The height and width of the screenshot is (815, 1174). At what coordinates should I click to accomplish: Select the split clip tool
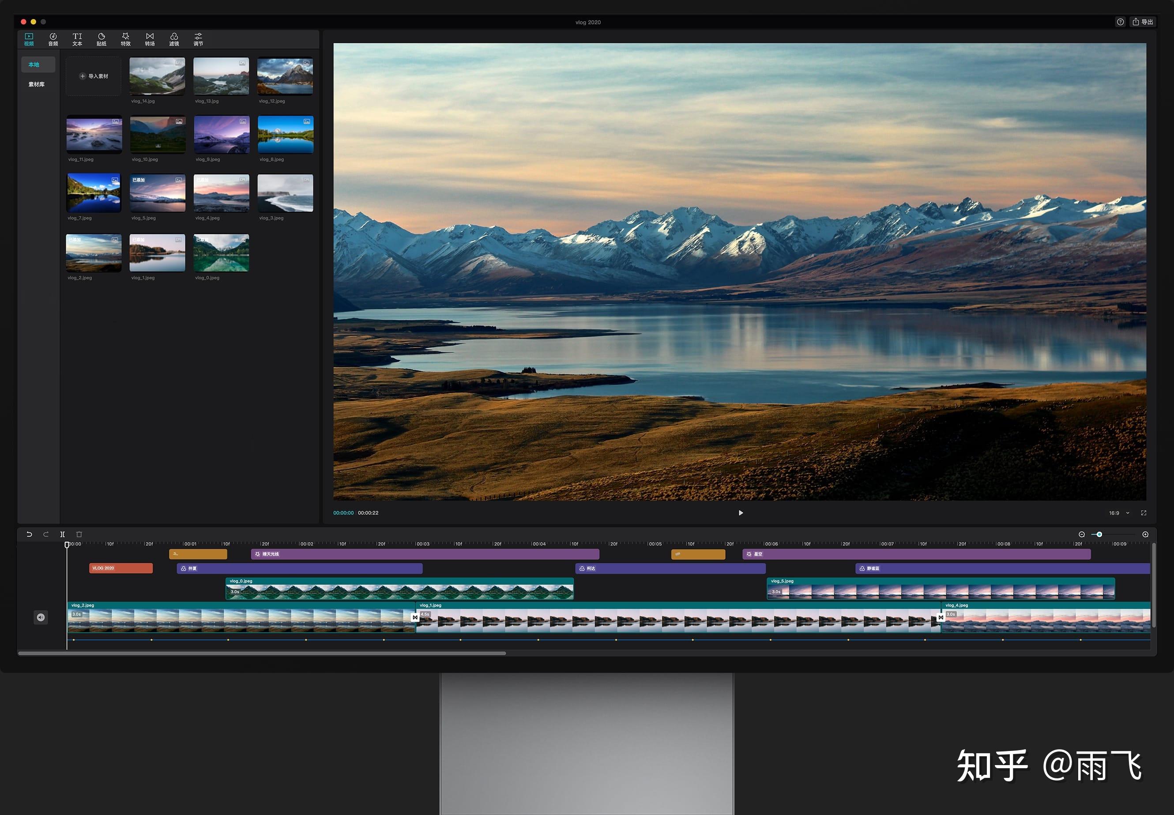62,534
